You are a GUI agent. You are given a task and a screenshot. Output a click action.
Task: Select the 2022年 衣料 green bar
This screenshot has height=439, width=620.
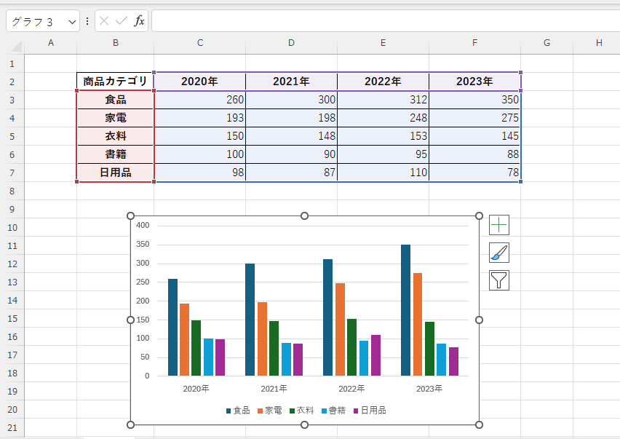[x=351, y=347]
